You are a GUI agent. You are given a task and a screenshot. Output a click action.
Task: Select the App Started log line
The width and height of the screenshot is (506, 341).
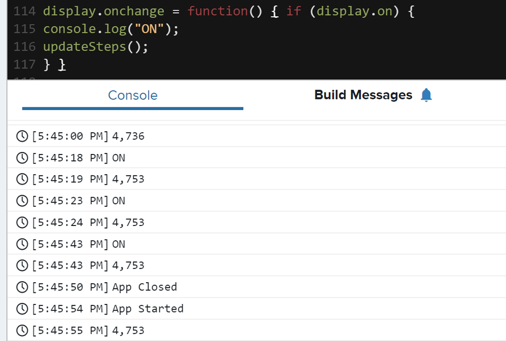pos(257,309)
